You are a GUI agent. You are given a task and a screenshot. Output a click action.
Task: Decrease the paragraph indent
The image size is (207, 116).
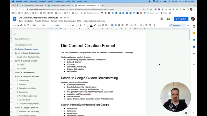point(146,25)
